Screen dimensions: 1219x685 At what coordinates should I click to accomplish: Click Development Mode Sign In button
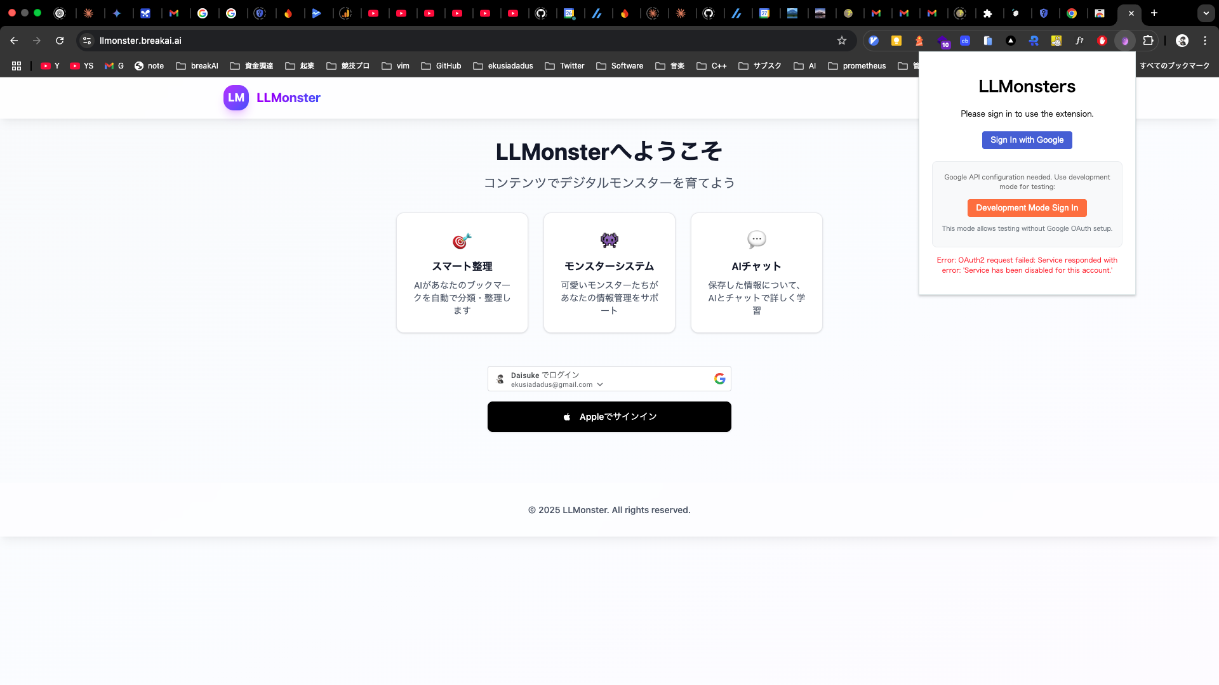pyautogui.click(x=1027, y=208)
